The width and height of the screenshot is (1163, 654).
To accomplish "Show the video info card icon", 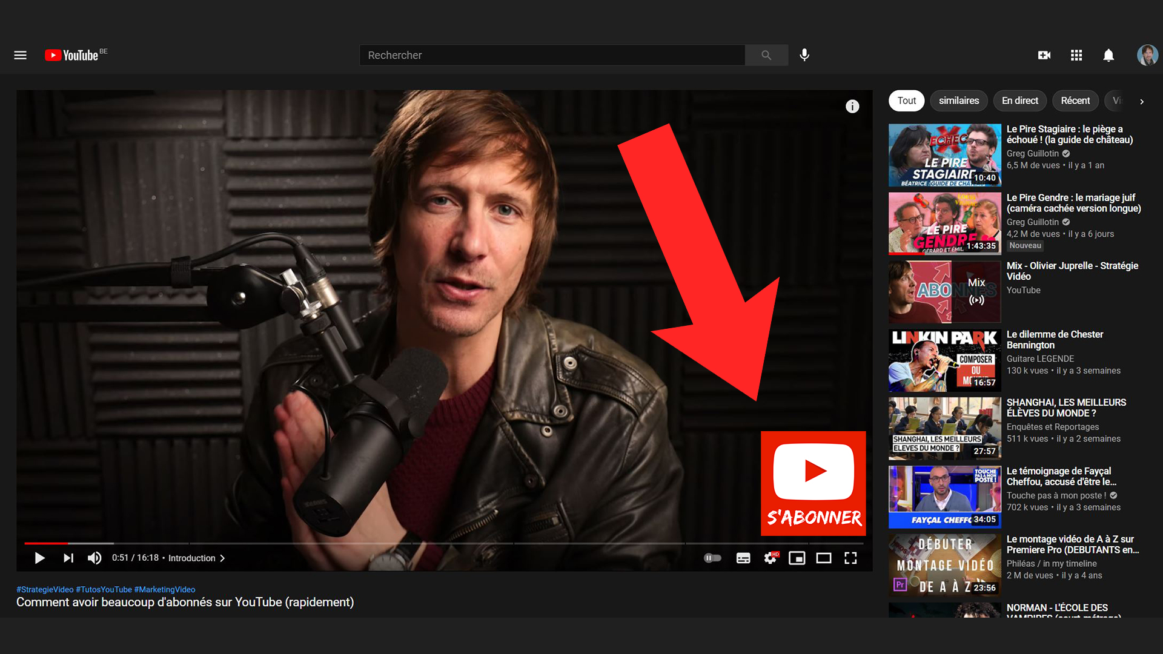I will click(852, 107).
